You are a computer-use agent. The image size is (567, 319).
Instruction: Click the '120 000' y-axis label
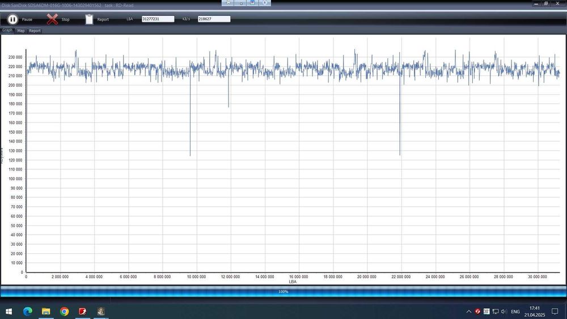click(15, 160)
